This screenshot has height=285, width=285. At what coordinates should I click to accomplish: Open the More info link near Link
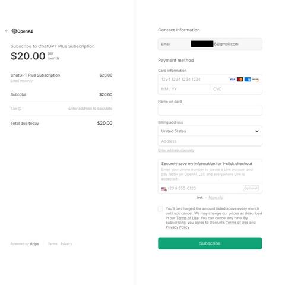coord(216,197)
